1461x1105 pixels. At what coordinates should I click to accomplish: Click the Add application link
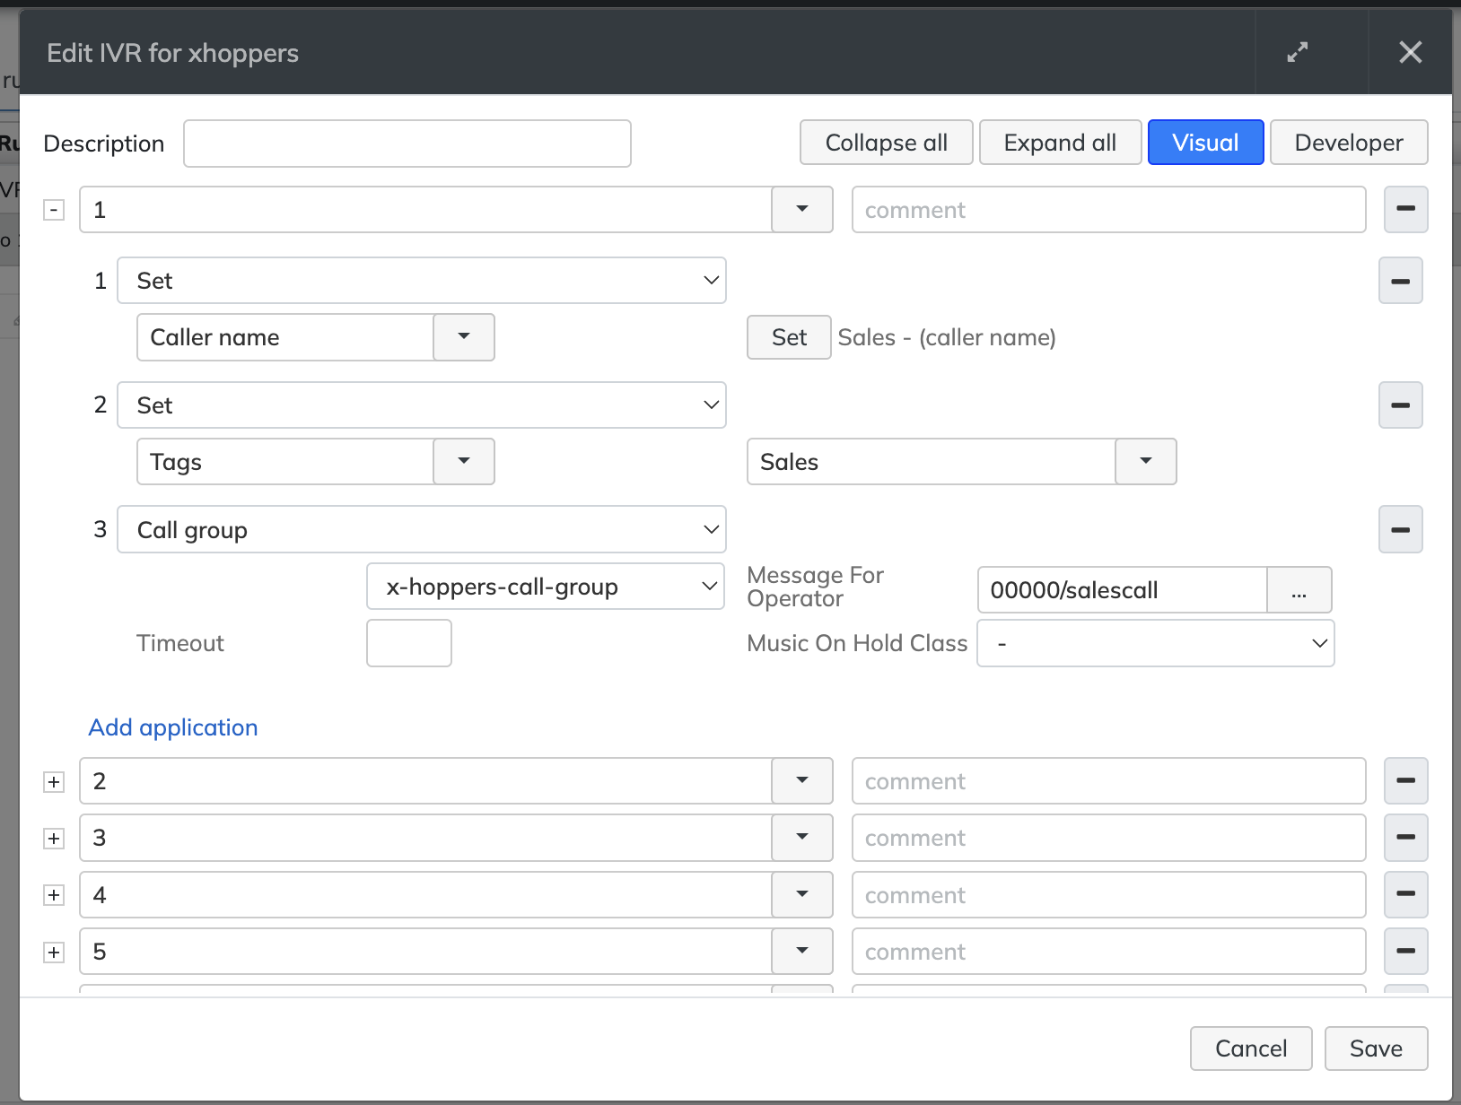tap(173, 727)
